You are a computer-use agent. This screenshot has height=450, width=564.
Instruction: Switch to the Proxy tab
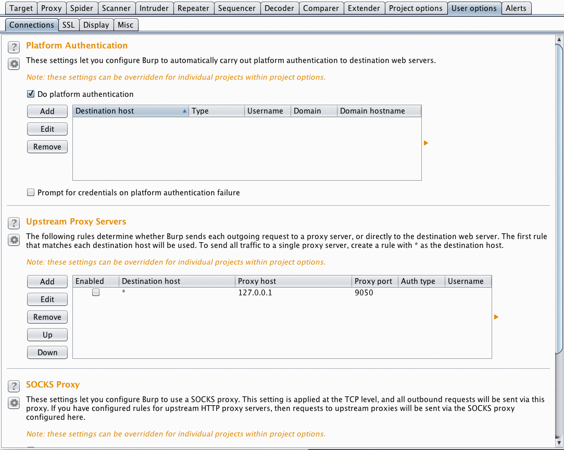point(52,8)
